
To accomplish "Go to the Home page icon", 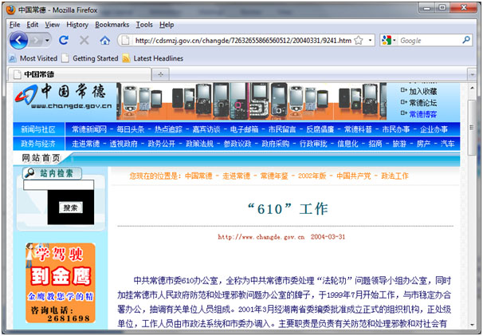I will point(104,40).
